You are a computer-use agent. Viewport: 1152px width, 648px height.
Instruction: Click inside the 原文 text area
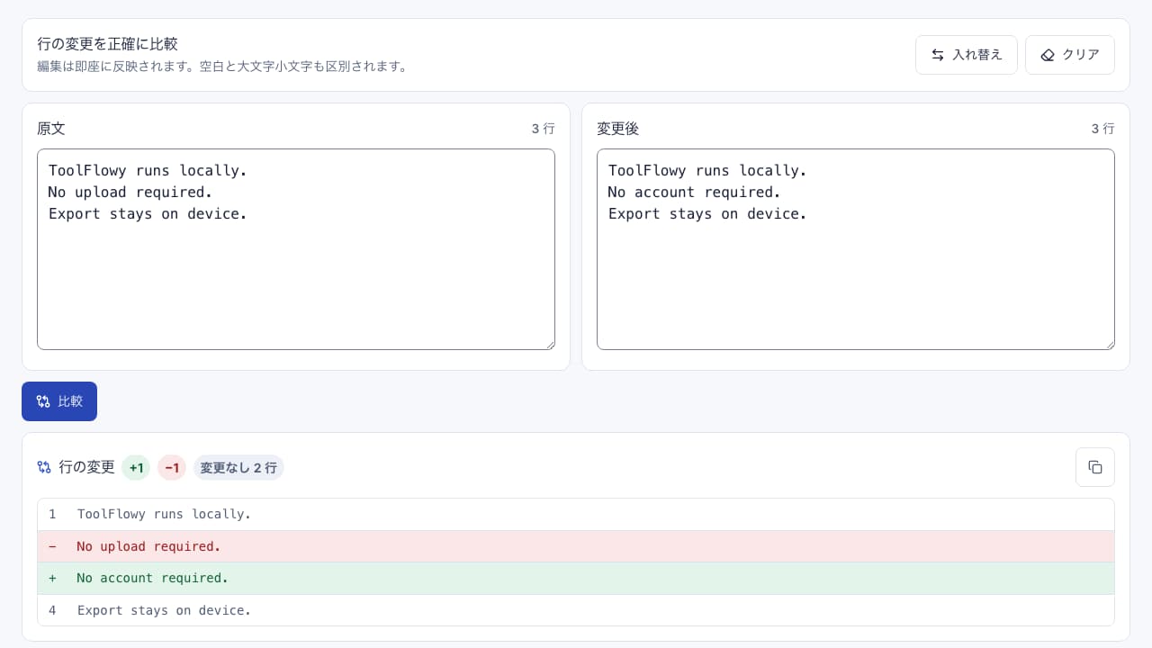pos(296,249)
